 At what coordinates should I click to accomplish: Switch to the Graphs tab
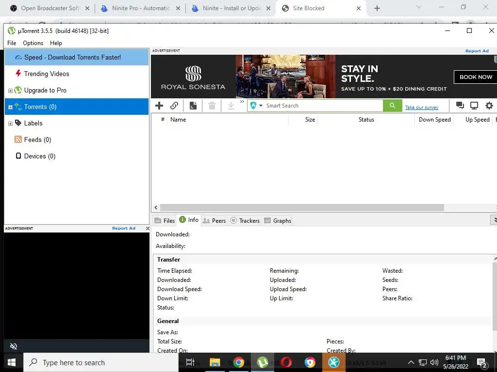point(278,220)
